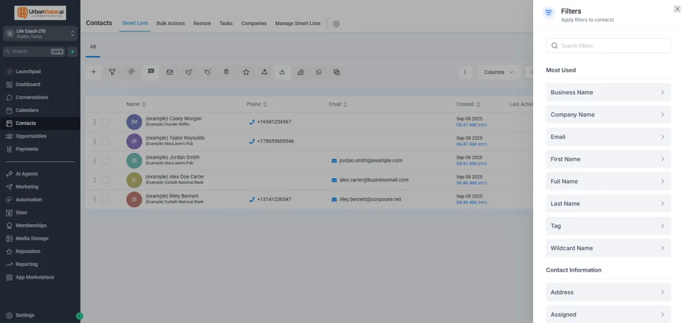Click the add contact plus icon
This screenshot has width=685, height=323.
[94, 72]
